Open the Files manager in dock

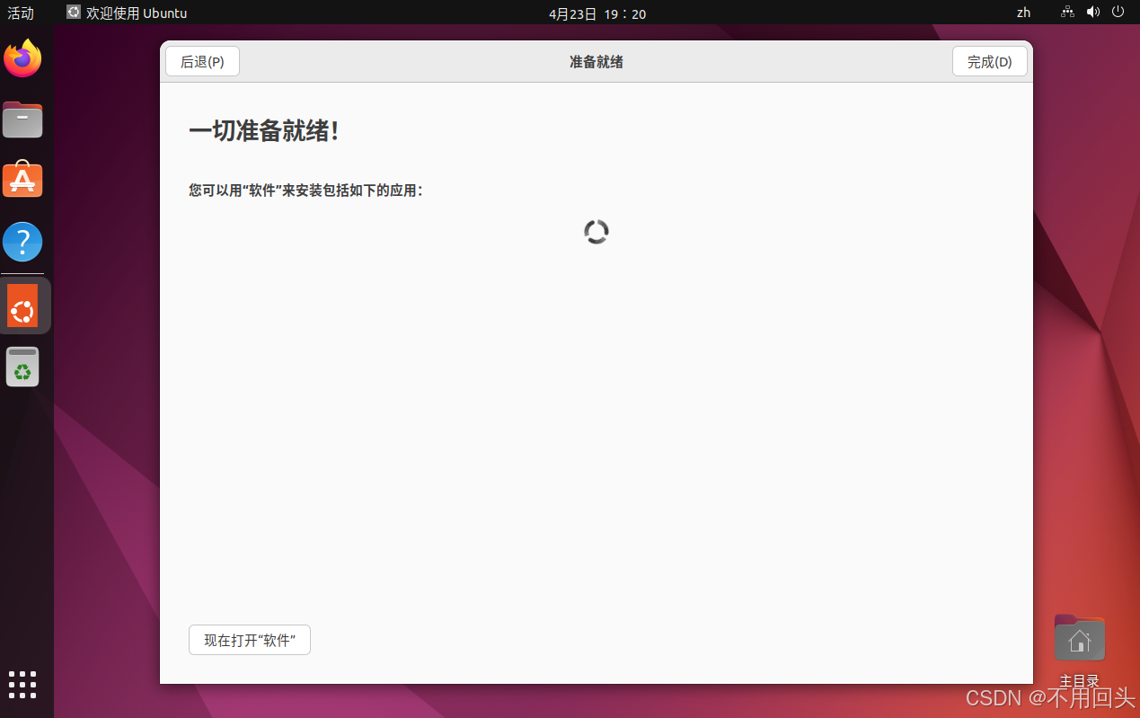point(23,120)
